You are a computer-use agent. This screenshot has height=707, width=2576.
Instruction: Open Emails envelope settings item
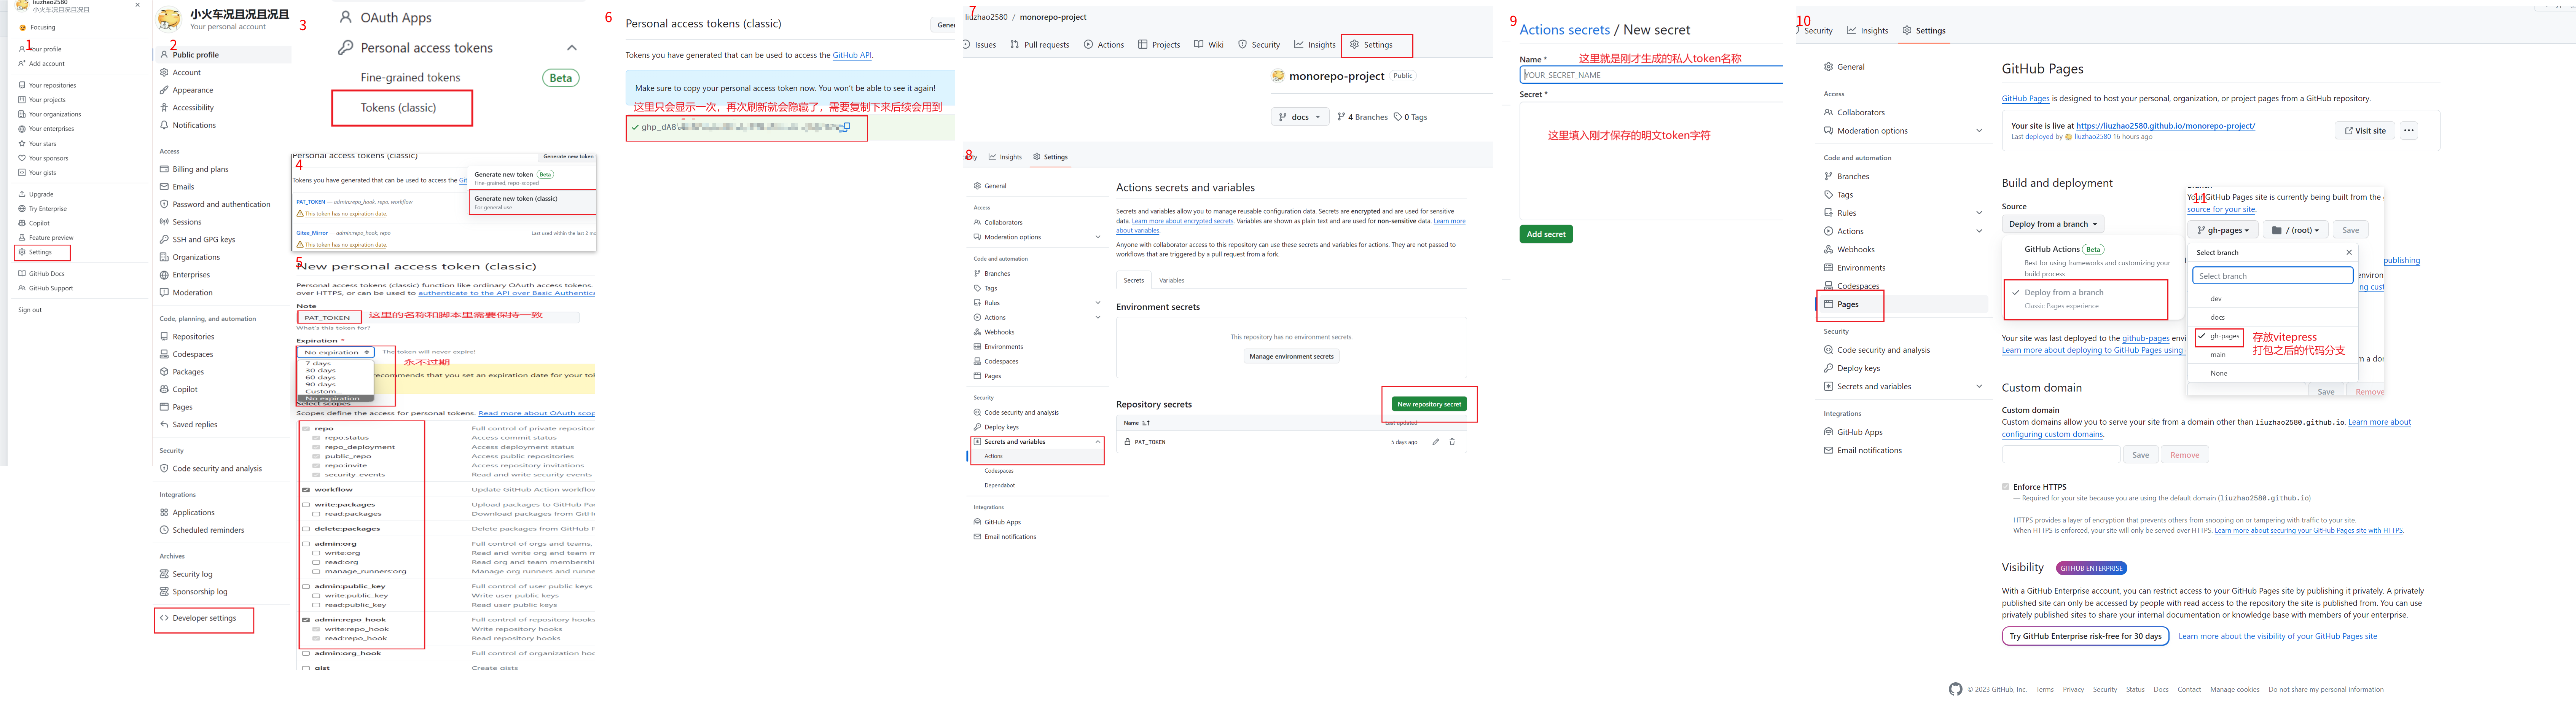177,187
